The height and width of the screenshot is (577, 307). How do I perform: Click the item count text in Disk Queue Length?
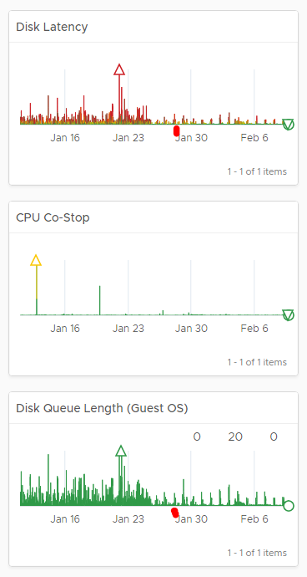coord(257,553)
